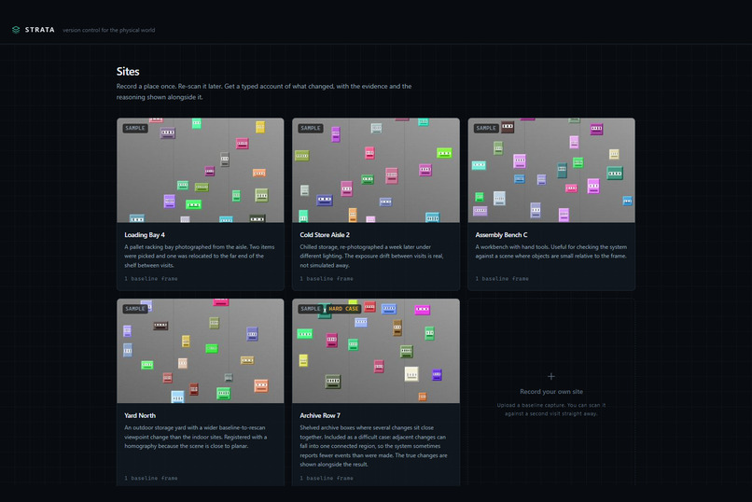Click the STRATA layers logo icon
Image resolution: width=752 pixels, height=502 pixels.
click(16, 30)
